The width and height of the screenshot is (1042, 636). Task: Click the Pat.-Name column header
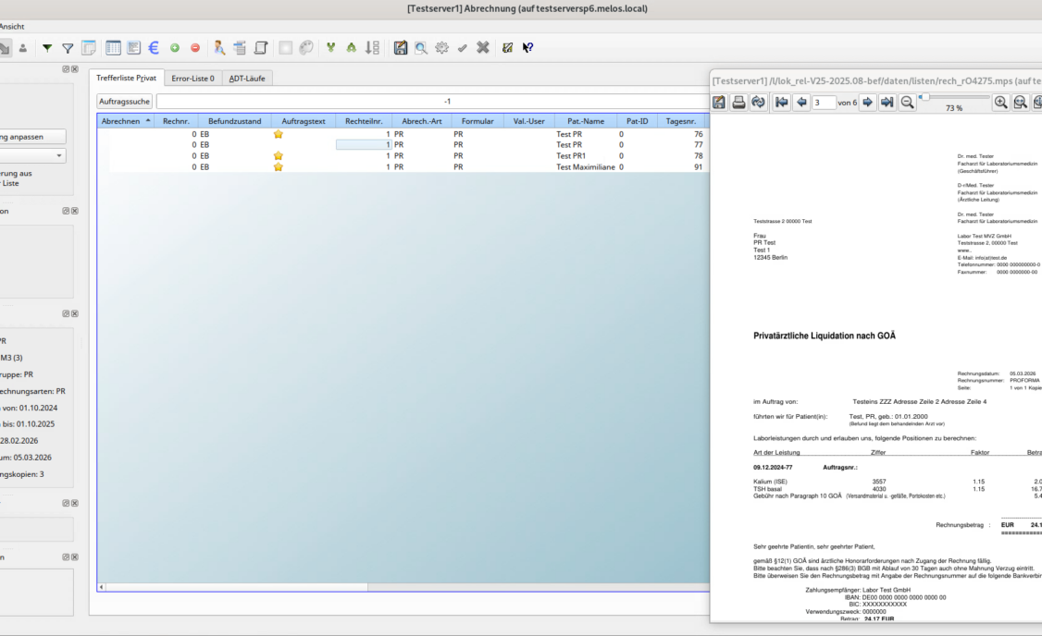[x=579, y=121]
